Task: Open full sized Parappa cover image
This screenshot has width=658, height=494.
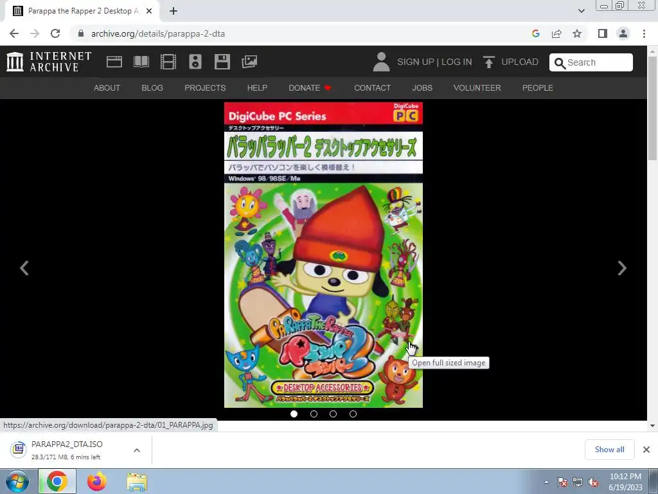Action: click(x=323, y=255)
